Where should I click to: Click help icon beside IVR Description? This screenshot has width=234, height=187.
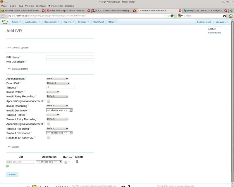click(26, 61)
